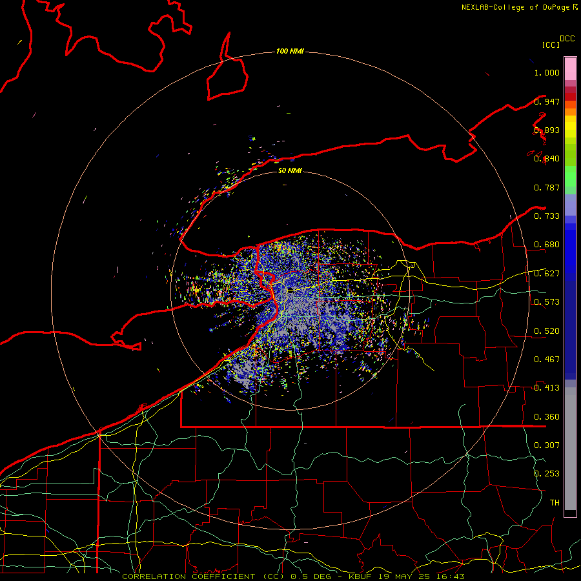This screenshot has width=581, height=581.
Task: Click the TH threshold label on the scale
Action: (555, 502)
